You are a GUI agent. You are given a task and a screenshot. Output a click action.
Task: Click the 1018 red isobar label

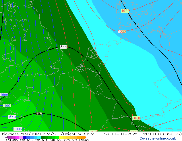pos(136,118)
